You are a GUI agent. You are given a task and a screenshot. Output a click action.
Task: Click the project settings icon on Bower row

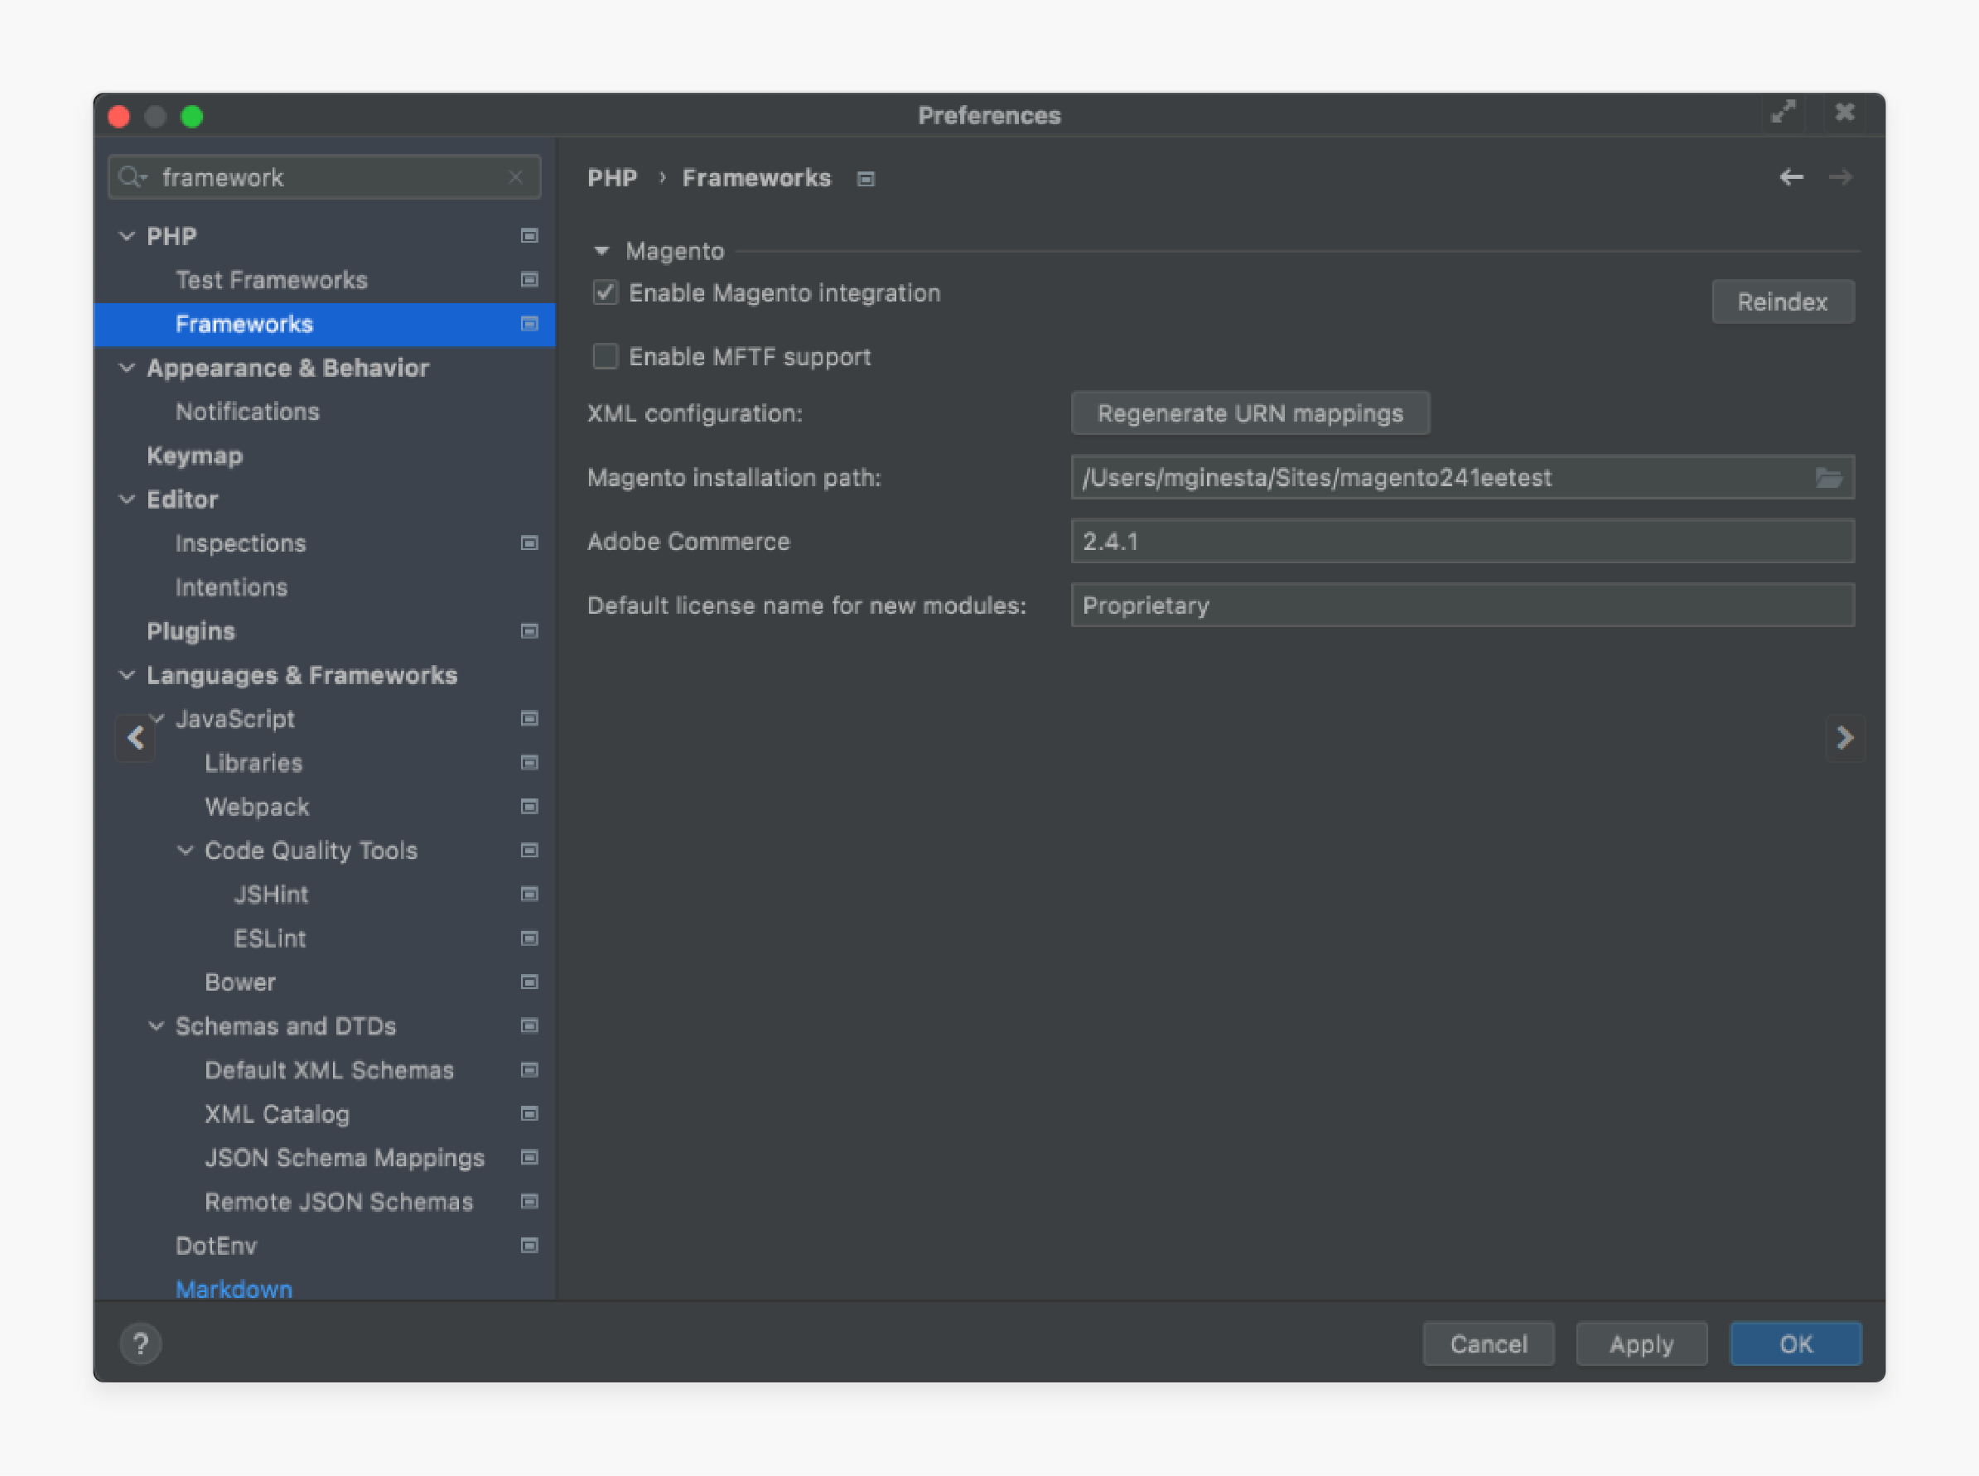[529, 982]
